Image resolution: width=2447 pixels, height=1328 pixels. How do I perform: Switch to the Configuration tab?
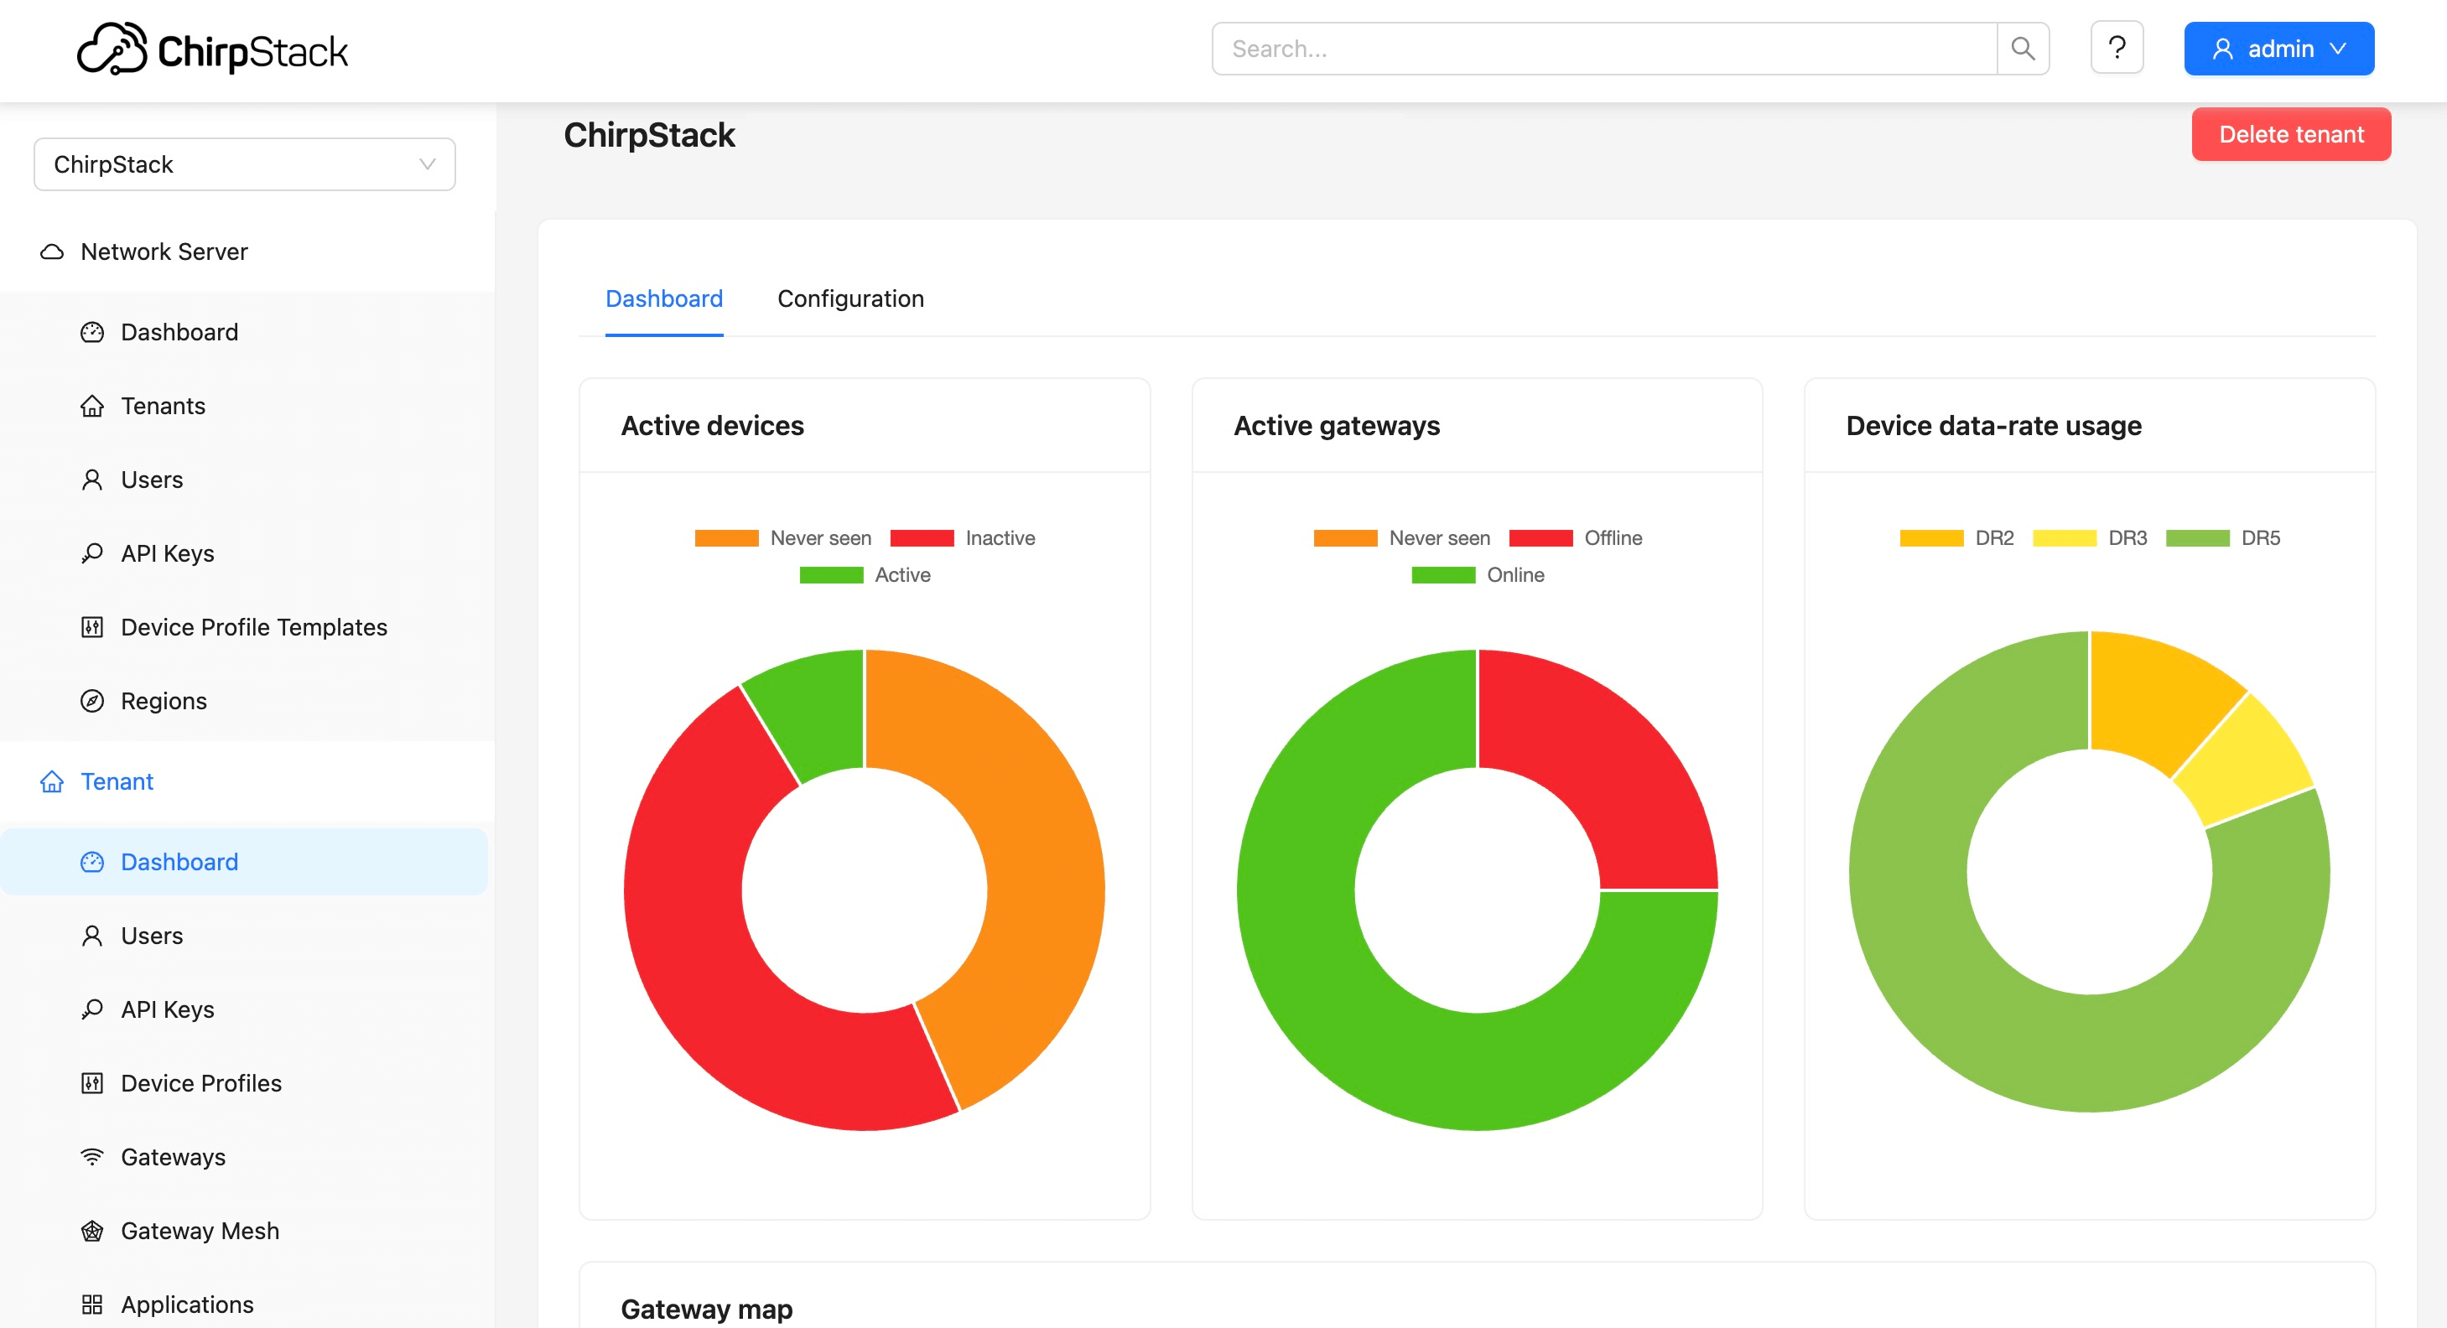coord(850,298)
